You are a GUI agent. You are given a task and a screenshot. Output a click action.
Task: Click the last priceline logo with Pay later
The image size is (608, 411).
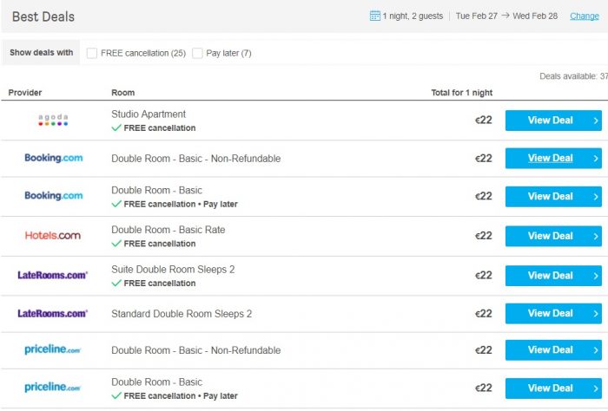coord(52,387)
